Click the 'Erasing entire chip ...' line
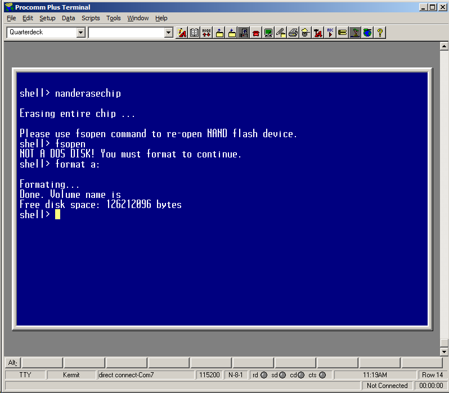449x393 pixels. click(77, 114)
